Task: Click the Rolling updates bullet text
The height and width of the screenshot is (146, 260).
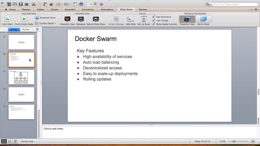Action: tap(97, 79)
